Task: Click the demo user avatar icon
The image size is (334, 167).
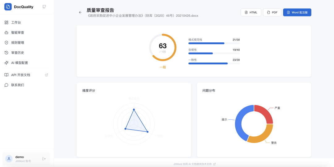Action: coord(9,159)
